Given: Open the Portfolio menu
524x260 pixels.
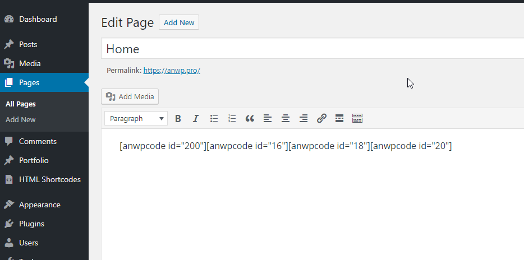Looking at the screenshot, I should point(44,160).
